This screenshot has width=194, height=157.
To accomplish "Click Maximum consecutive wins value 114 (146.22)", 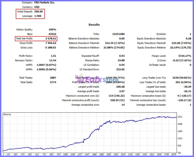I will tap(116, 96).
